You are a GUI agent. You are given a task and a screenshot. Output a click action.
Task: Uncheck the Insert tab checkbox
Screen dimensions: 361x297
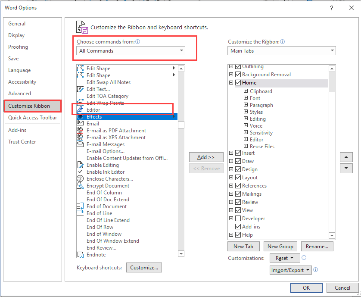tap(238, 153)
